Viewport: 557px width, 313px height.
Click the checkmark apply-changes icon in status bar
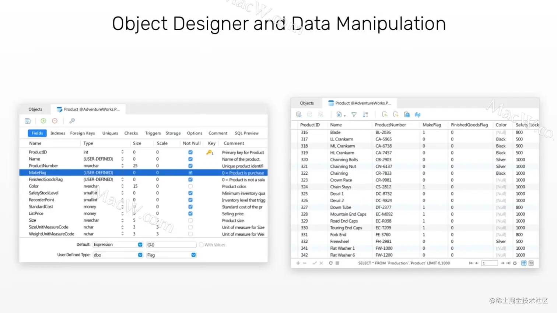coord(314,263)
